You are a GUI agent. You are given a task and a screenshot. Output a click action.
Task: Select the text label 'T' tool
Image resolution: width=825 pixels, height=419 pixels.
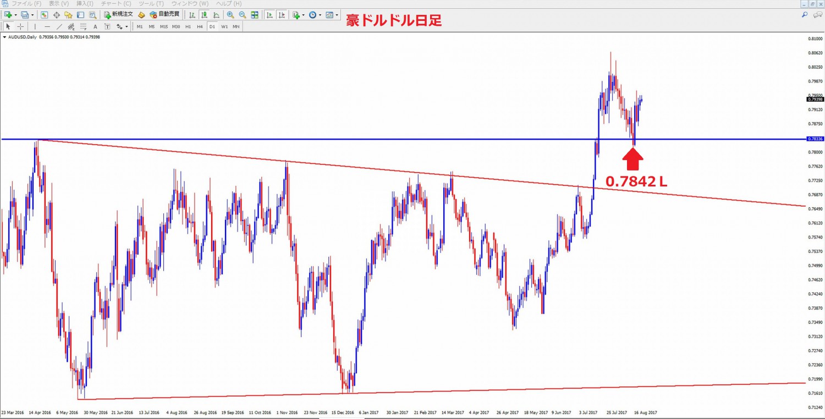(107, 26)
